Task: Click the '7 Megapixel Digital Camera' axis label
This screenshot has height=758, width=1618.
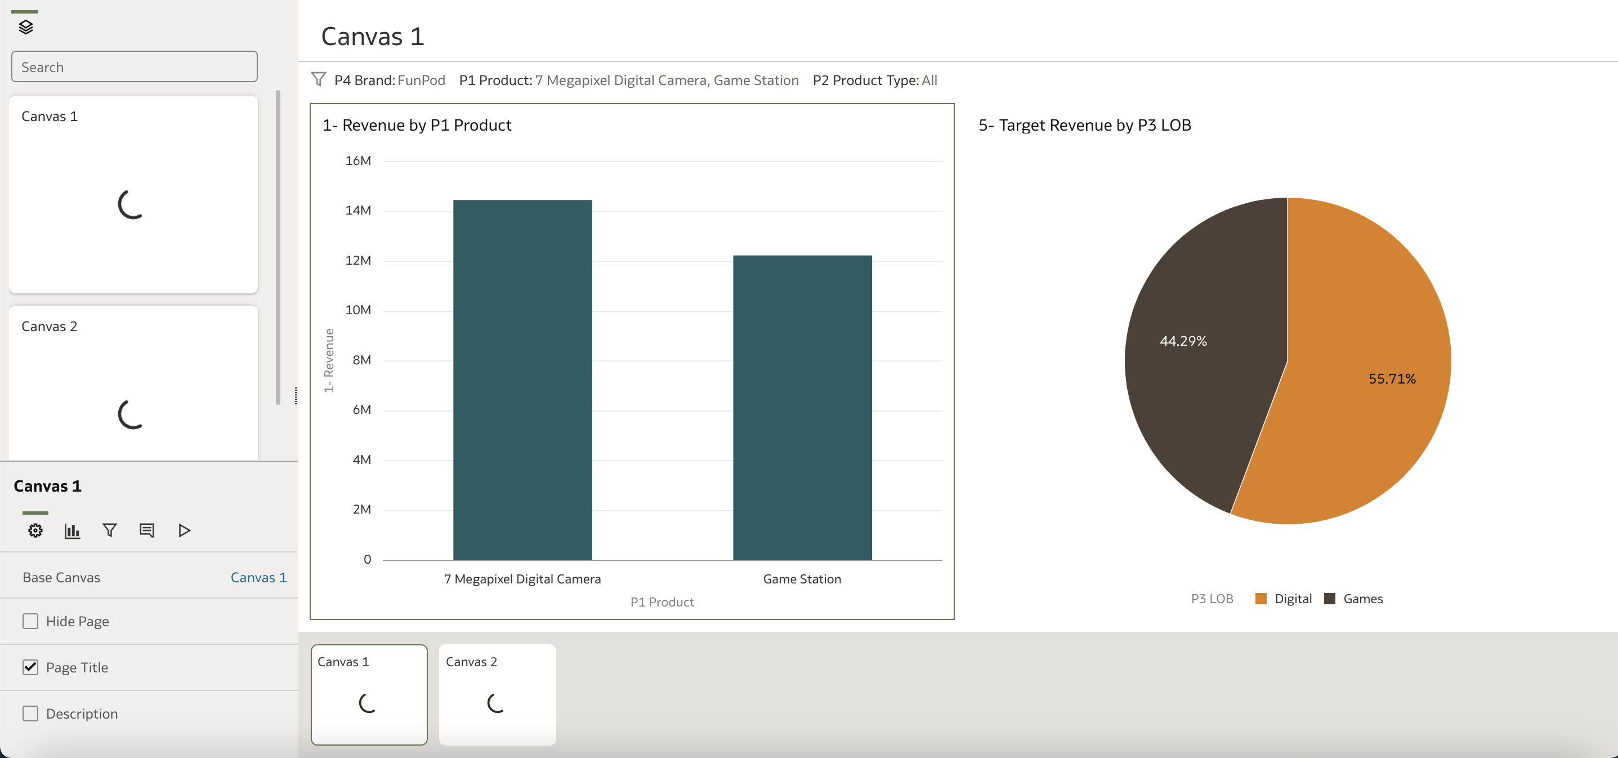Action: 522,579
